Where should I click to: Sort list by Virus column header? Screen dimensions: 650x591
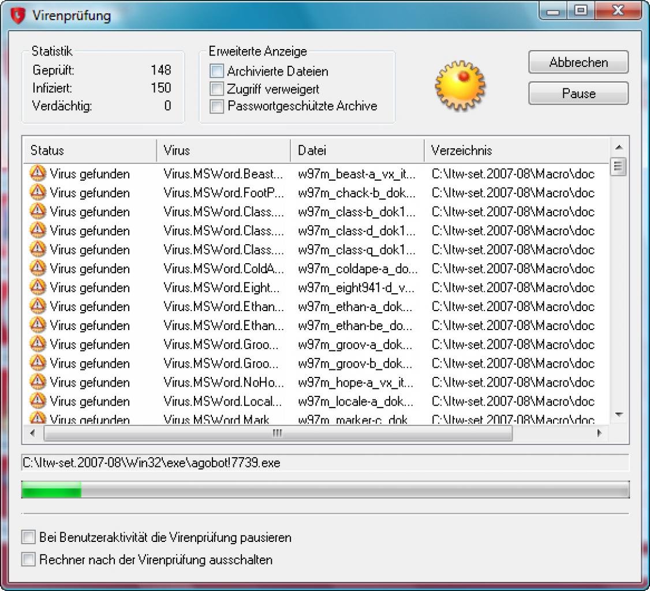(223, 150)
